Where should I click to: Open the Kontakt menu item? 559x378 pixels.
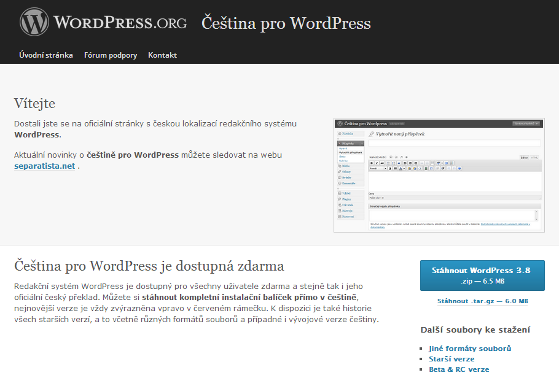pyautogui.click(x=163, y=55)
